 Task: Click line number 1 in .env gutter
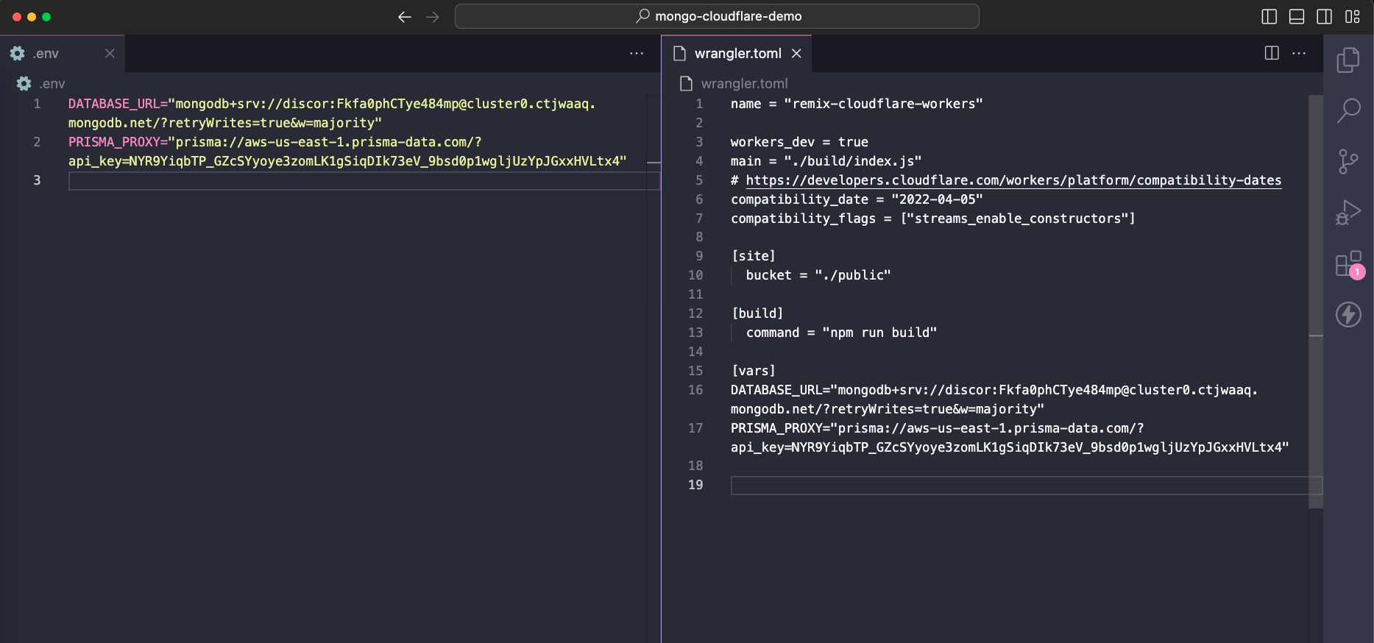[37, 104]
